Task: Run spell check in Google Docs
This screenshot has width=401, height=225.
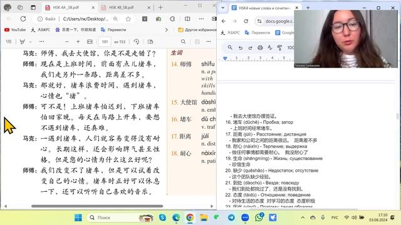Action: 270,47
